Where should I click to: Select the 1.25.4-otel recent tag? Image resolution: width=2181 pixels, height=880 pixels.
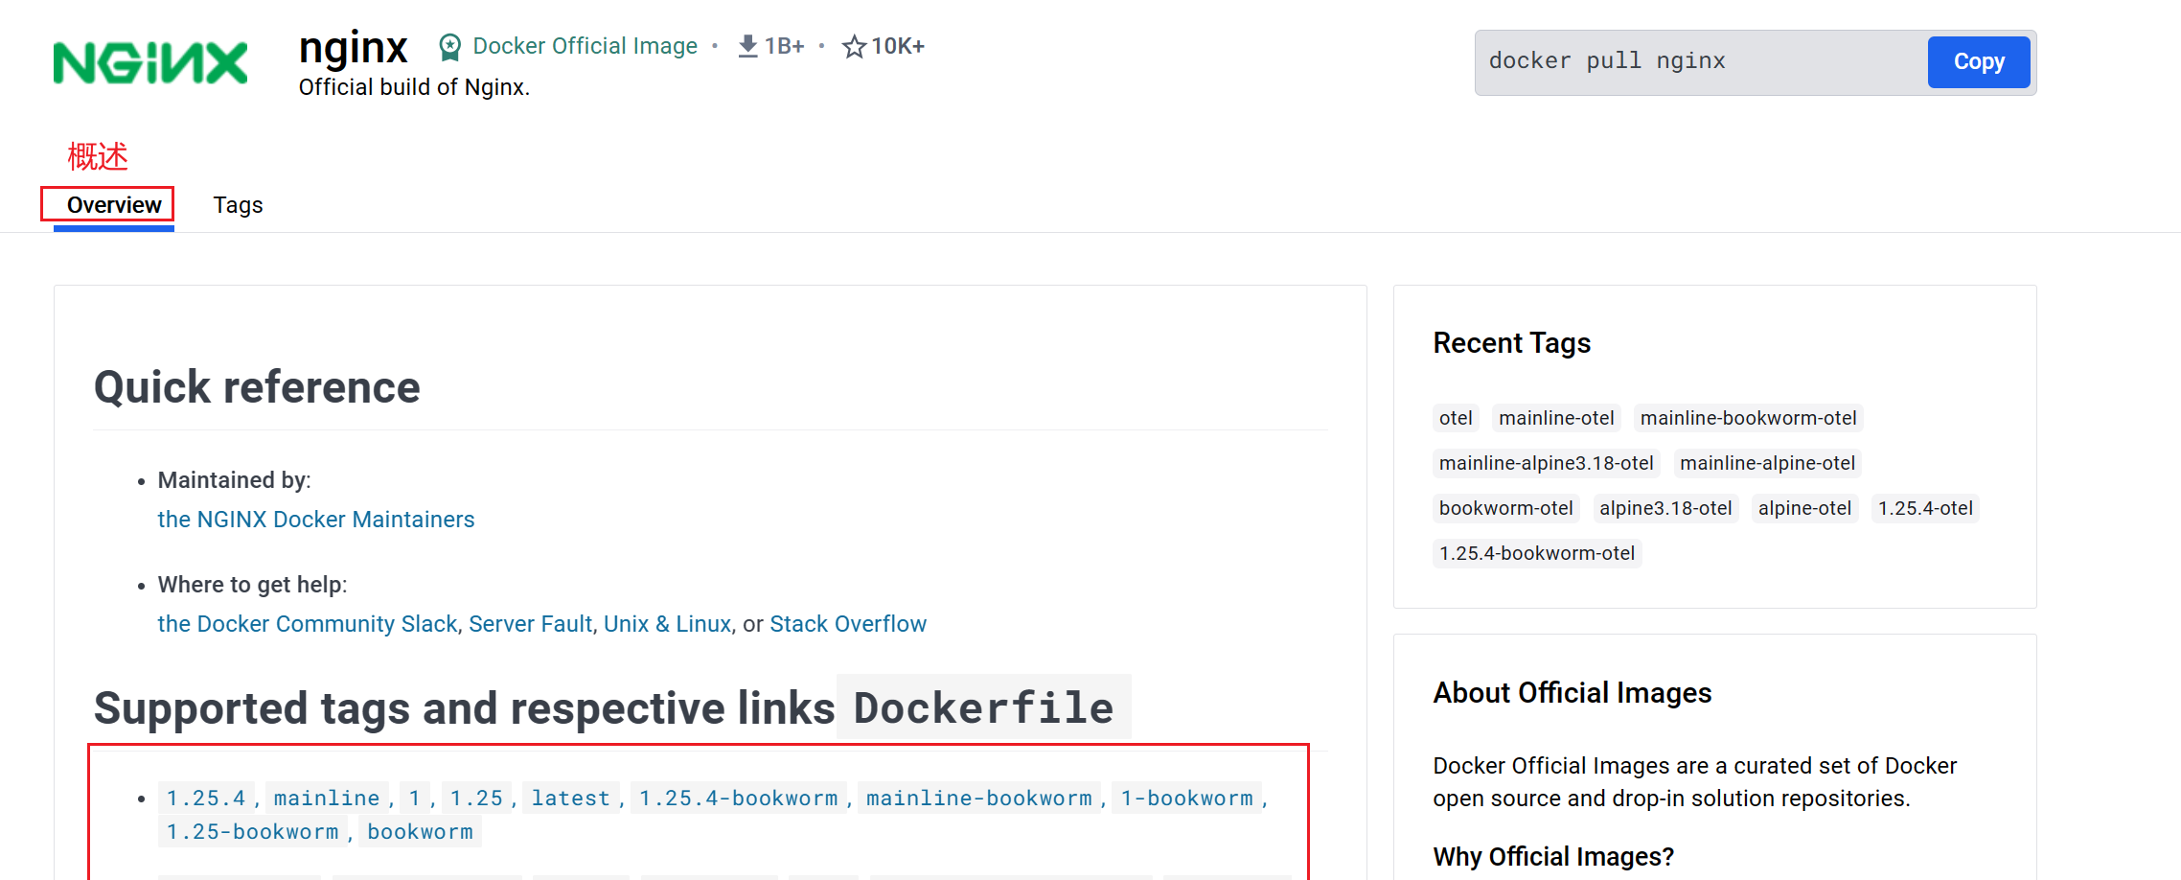[x=1925, y=508]
